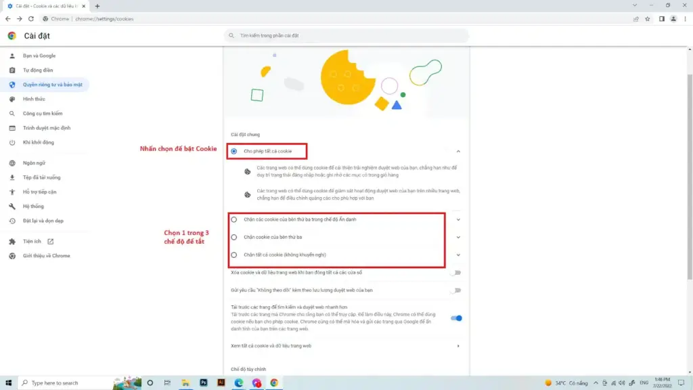Viewport: 693px width, 390px height.
Task: Open Microsoft Edge from the taskbar
Action: 239,383
